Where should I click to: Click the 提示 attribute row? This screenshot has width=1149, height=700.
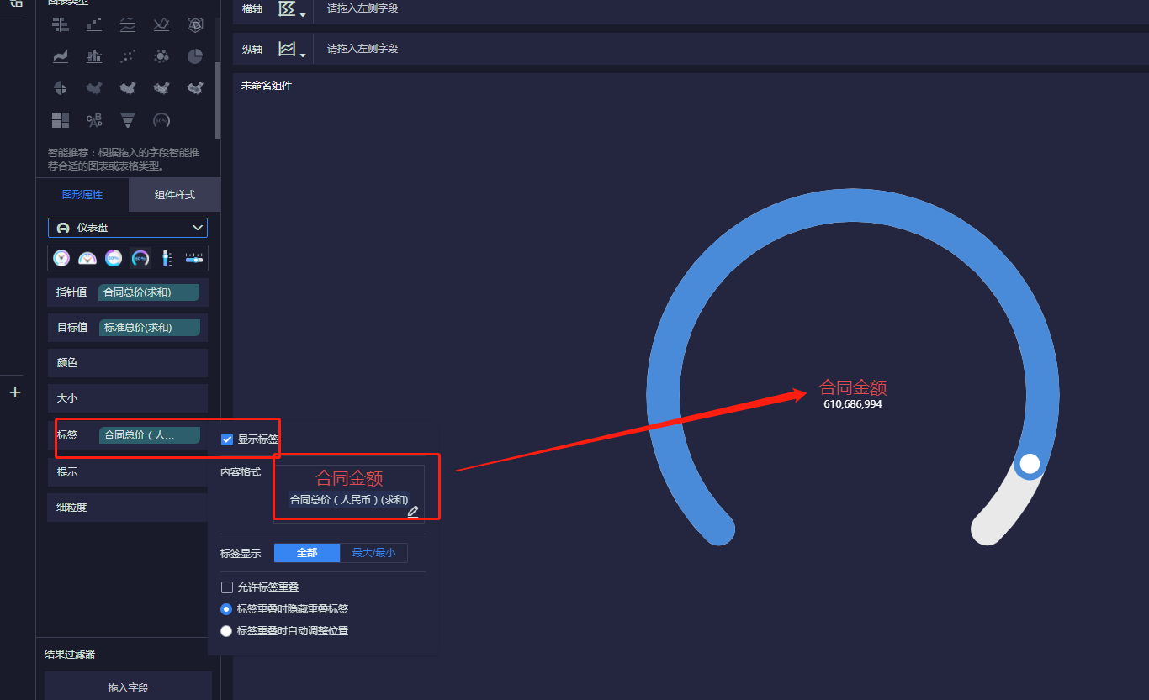coord(128,472)
